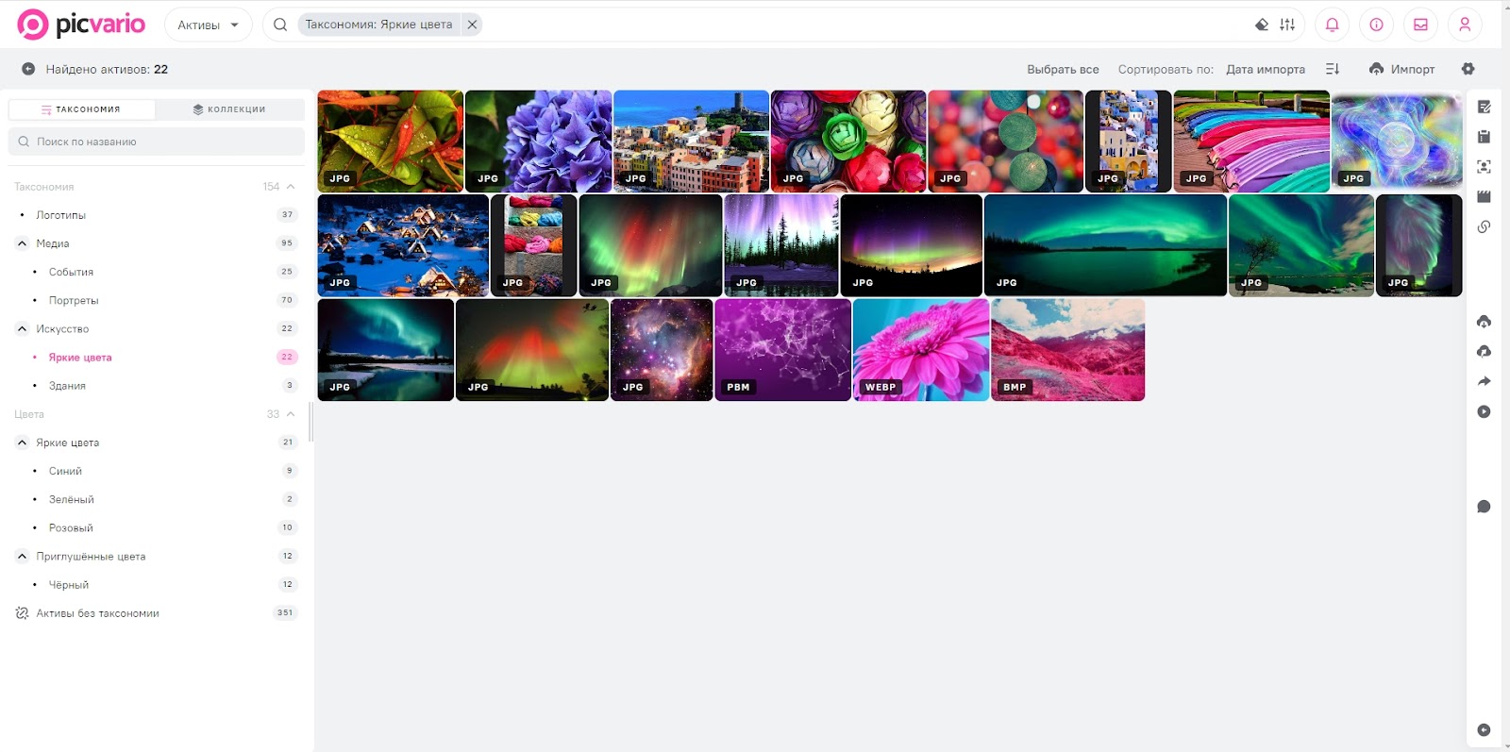Collapse sidebar with the back arrow icon

28,69
